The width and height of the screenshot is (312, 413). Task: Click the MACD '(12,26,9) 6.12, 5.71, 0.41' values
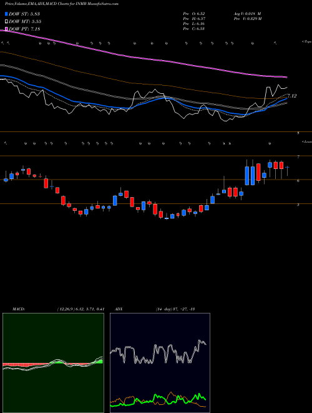(x=80, y=309)
